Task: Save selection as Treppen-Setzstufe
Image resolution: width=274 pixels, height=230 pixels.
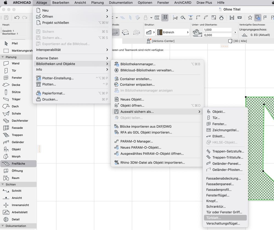Action: tap(225, 151)
